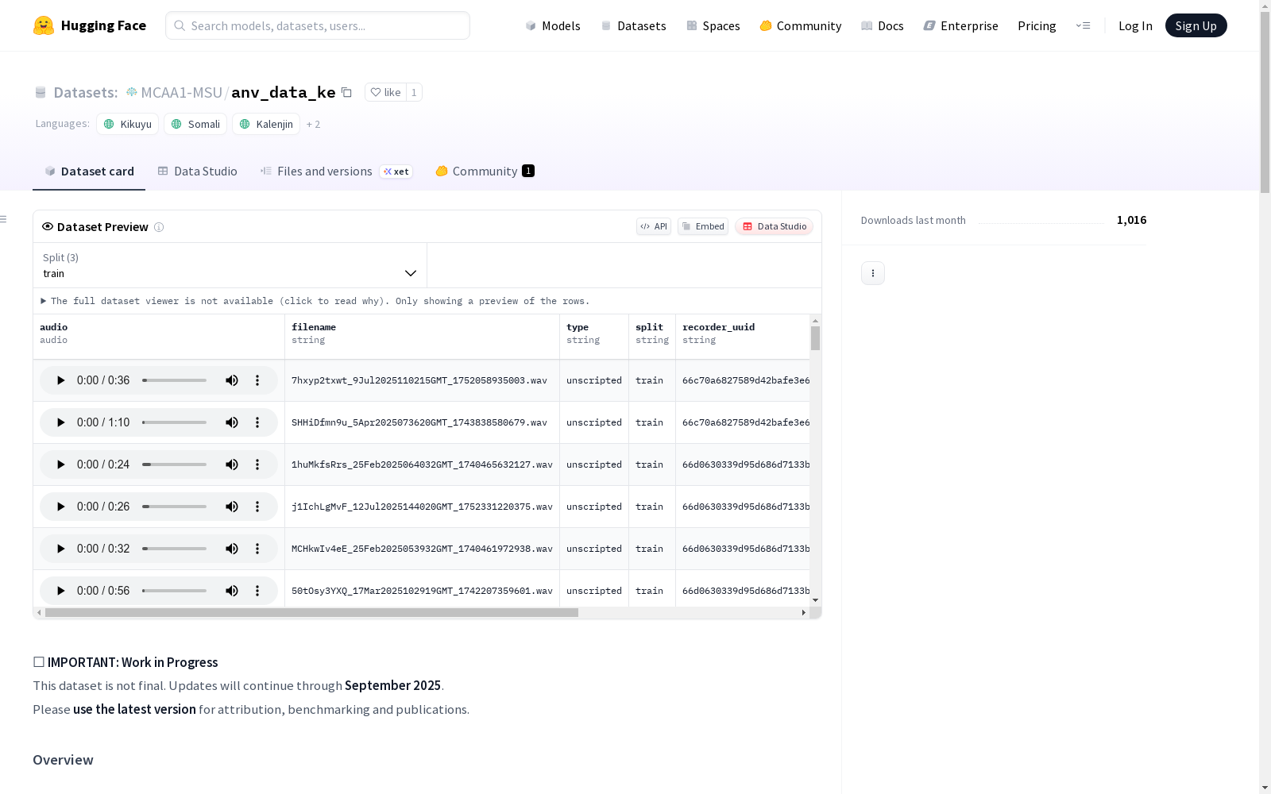Click the like count number 1
The image size is (1271, 794).
414,92
